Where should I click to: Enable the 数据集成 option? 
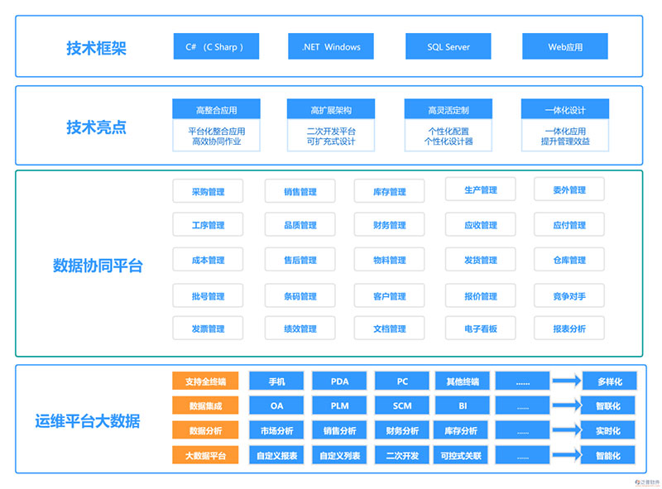tap(204, 405)
